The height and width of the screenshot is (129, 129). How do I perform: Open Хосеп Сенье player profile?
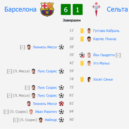pyautogui.click(x=103, y=79)
